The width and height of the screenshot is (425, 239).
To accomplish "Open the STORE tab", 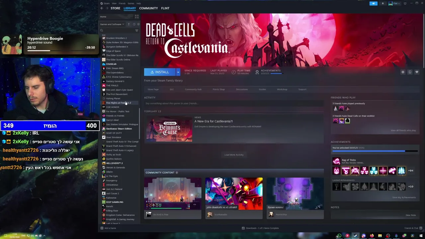I will tap(115, 8).
